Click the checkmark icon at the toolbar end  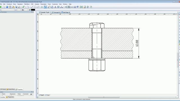tap(91, 7)
